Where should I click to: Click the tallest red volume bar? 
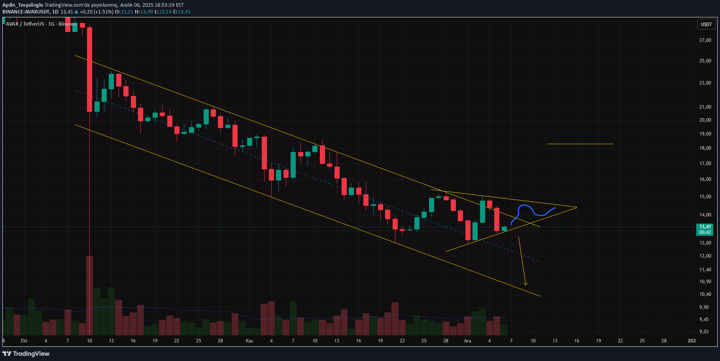pyautogui.click(x=90, y=295)
